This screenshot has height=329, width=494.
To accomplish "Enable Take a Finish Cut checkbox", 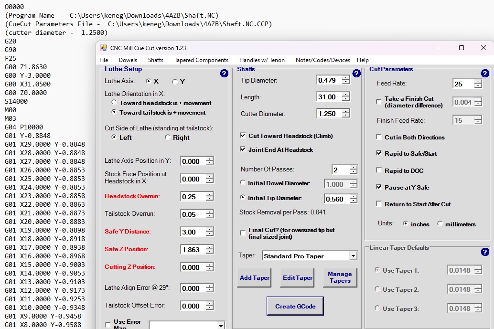I will point(379,102).
